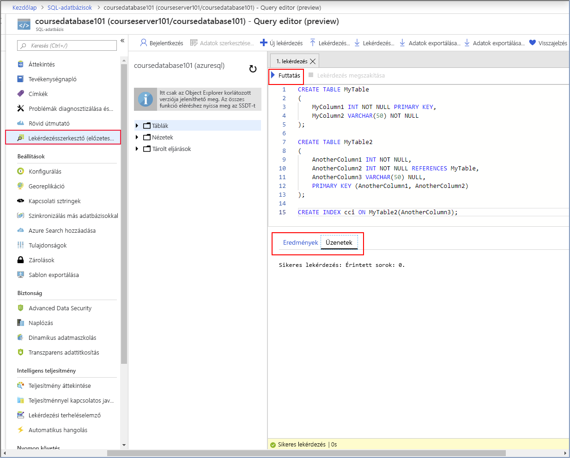Click the Sablon exportálása icon
Viewport: 570px width, 458px height.
tap(20, 275)
